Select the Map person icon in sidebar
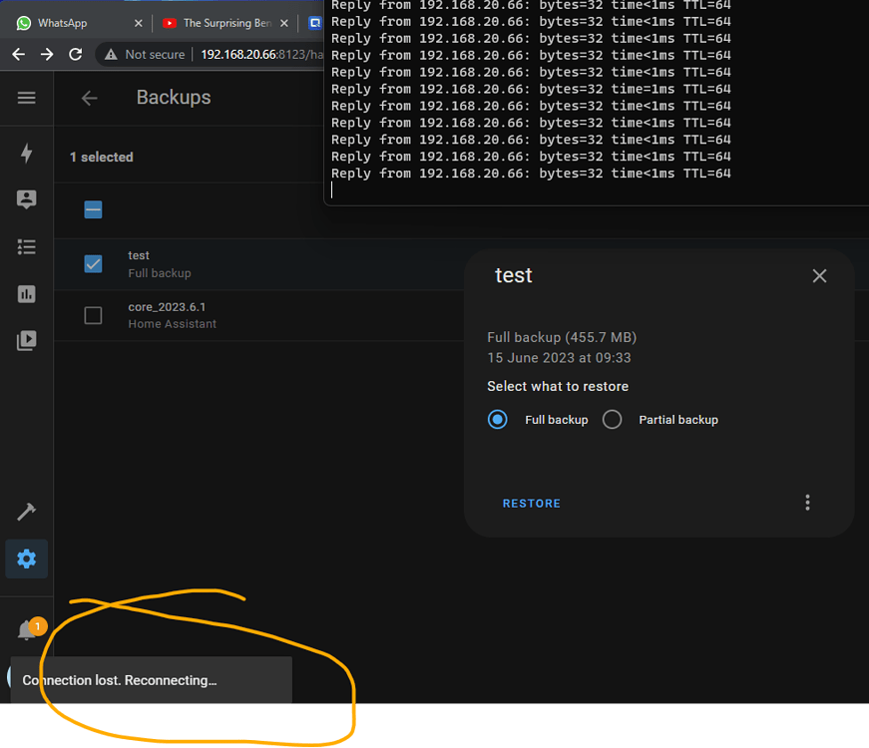The width and height of the screenshot is (869, 748). (x=26, y=199)
